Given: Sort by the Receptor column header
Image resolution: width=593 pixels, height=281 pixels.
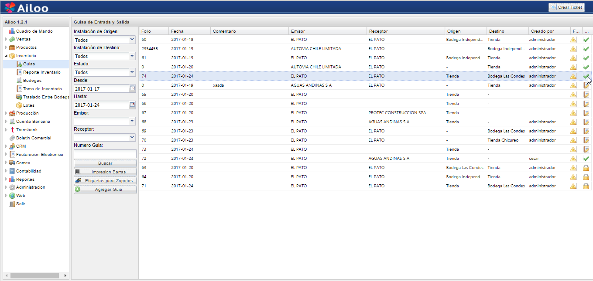Looking at the screenshot, I should 406,31.
